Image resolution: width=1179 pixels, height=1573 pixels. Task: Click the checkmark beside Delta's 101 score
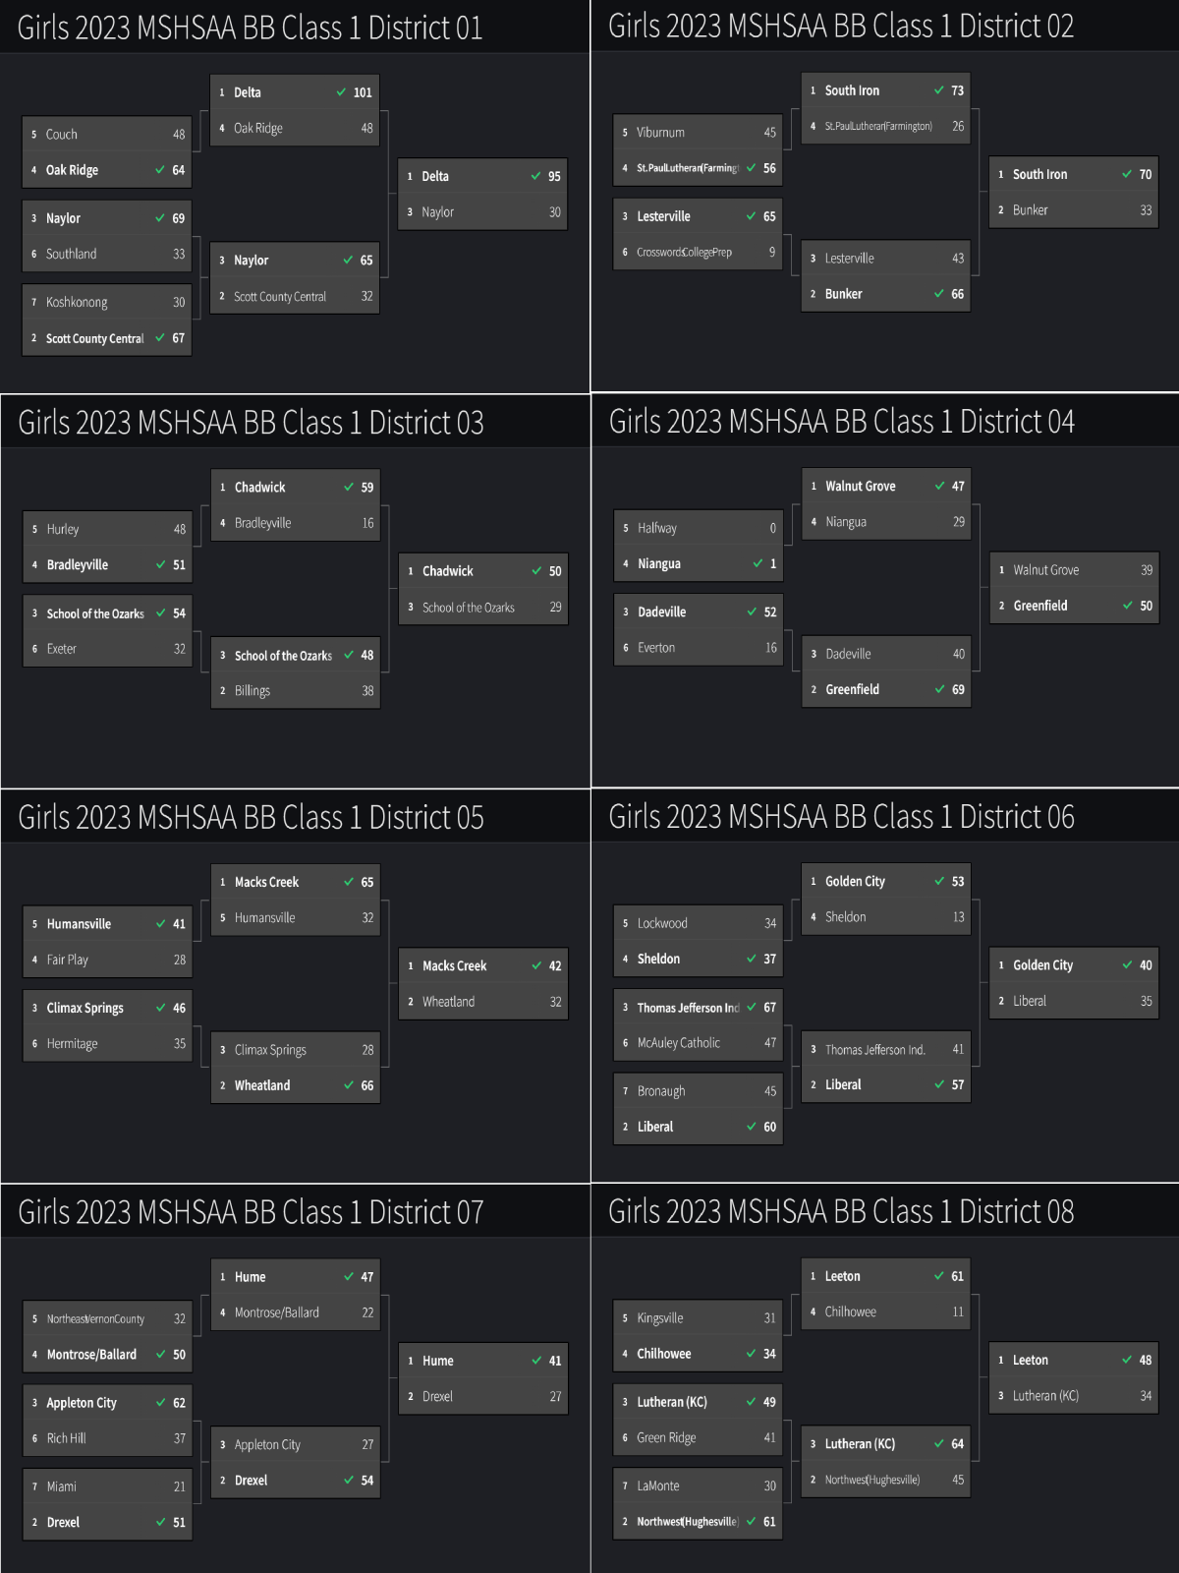click(341, 92)
